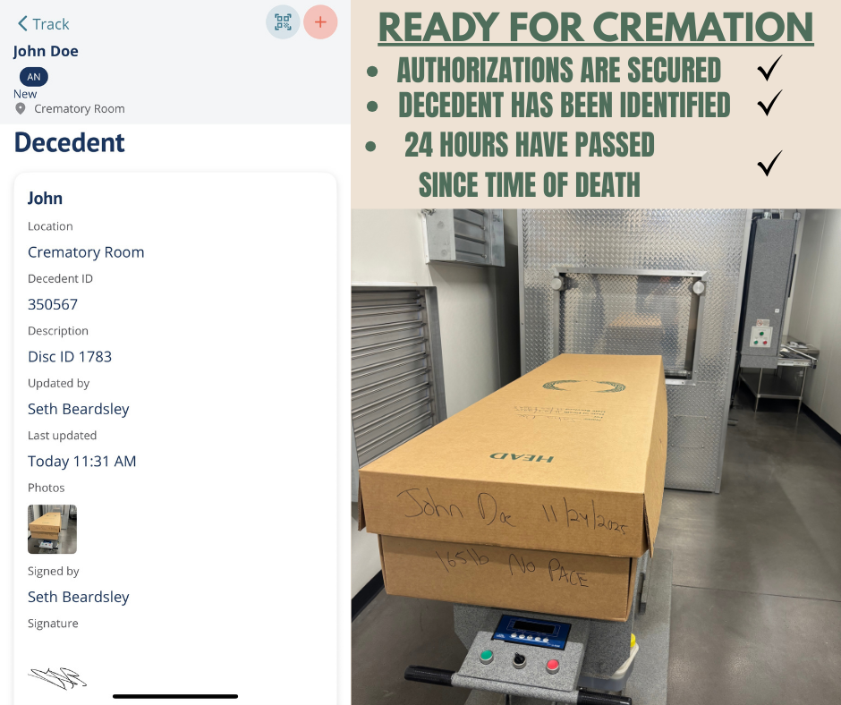Select the AN status badge

[34, 77]
